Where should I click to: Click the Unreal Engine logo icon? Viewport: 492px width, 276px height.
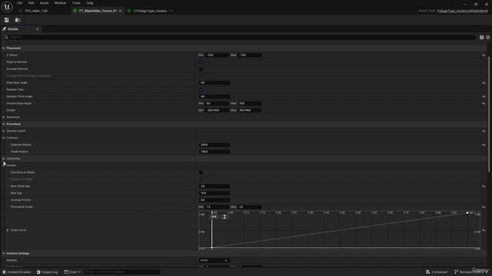point(7,7)
